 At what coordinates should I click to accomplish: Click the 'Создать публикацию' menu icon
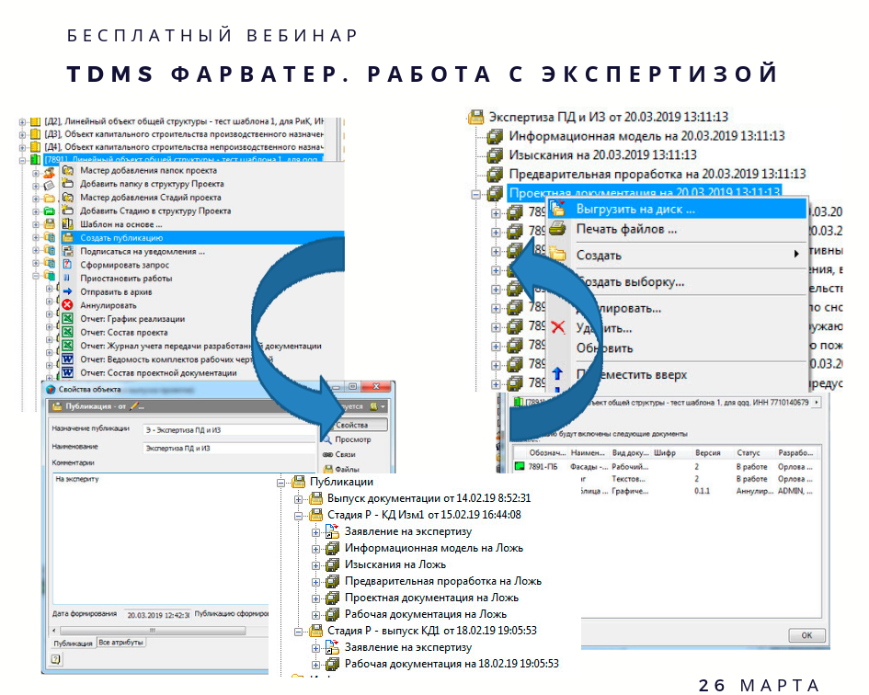(68, 238)
